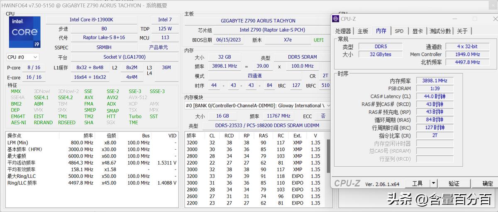Screen dimensions: 498x212
Task: Click the CPU-Z channel field 4 x 32-bit
Action: point(467,47)
